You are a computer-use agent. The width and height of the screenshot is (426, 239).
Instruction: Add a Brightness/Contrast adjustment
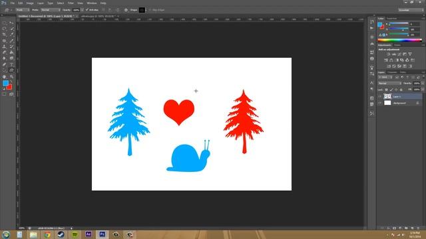(389, 54)
